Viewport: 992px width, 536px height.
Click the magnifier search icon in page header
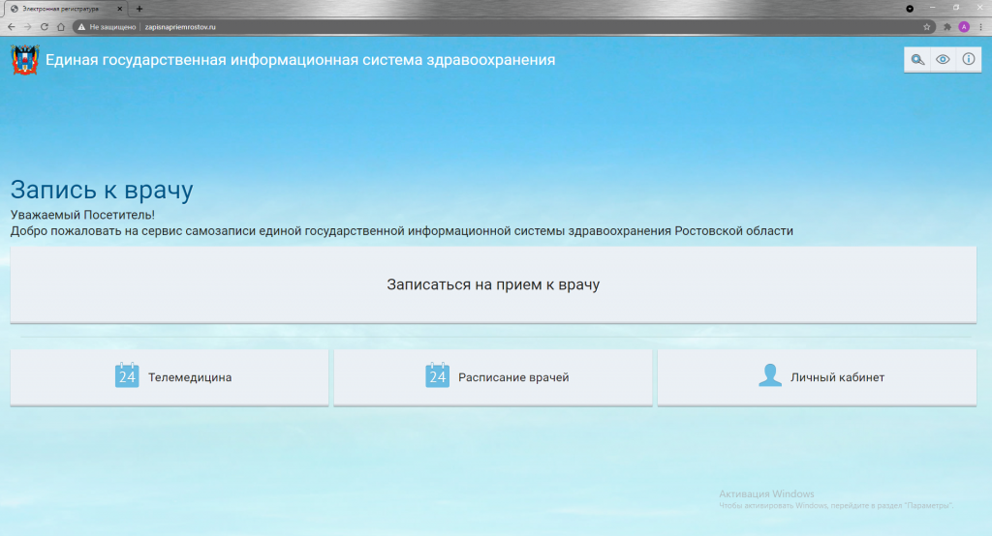point(916,60)
